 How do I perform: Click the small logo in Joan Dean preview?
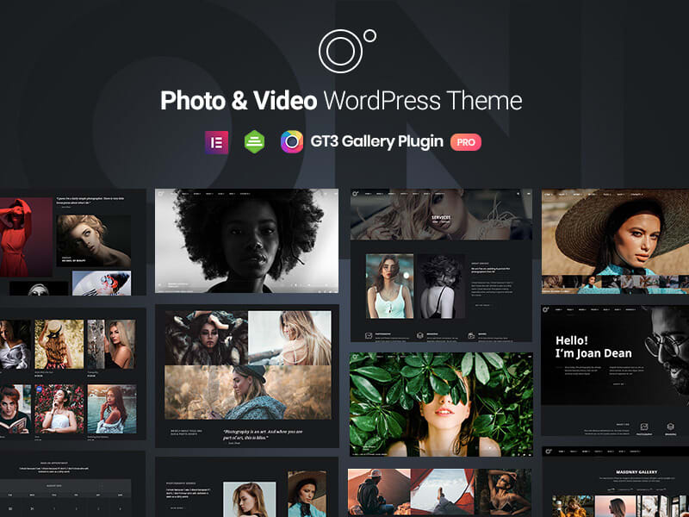coord(546,310)
